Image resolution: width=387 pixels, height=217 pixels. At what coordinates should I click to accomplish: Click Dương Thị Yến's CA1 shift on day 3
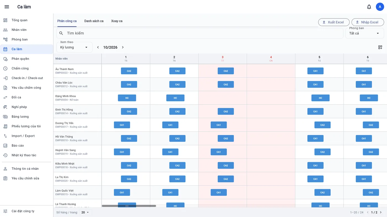click(219, 125)
